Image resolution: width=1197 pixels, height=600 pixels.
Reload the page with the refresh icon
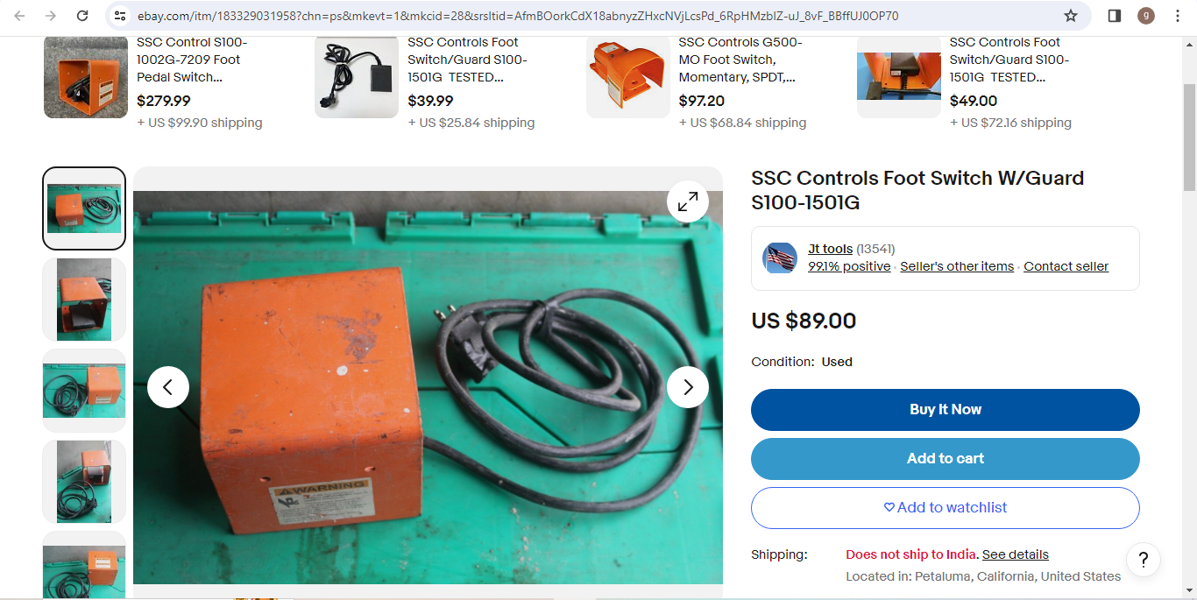pos(82,16)
